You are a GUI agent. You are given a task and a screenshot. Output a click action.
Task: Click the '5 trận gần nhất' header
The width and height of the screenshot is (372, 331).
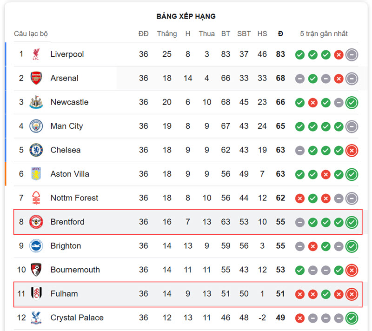[x=324, y=33]
